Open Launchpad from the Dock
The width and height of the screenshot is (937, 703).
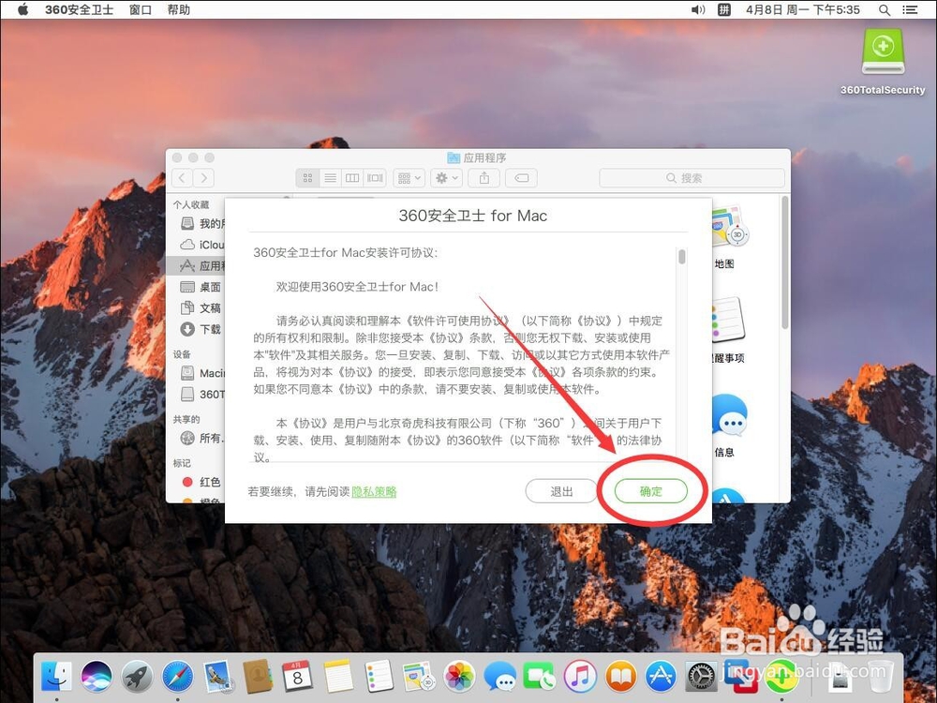pyautogui.click(x=137, y=677)
